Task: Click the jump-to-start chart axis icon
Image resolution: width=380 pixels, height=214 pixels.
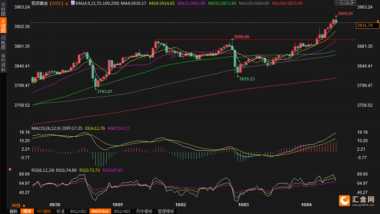Action: [343, 3]
